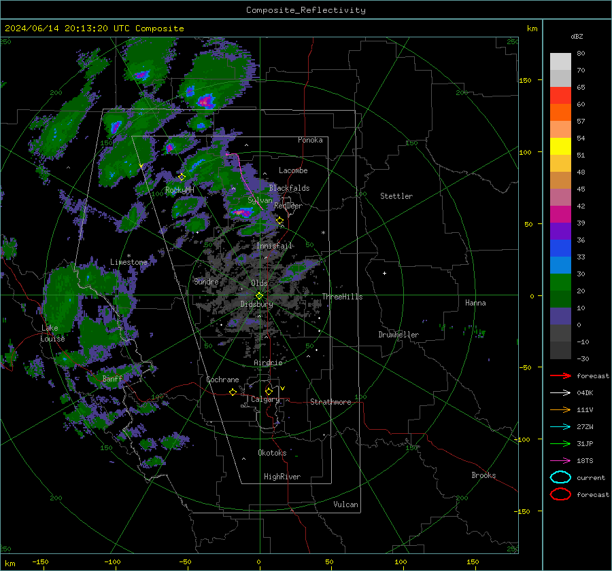Image resolution: width=612 pixels, height=571 pixels.
Task: Click the dBZ legend heading
Action: coord(577,36)
